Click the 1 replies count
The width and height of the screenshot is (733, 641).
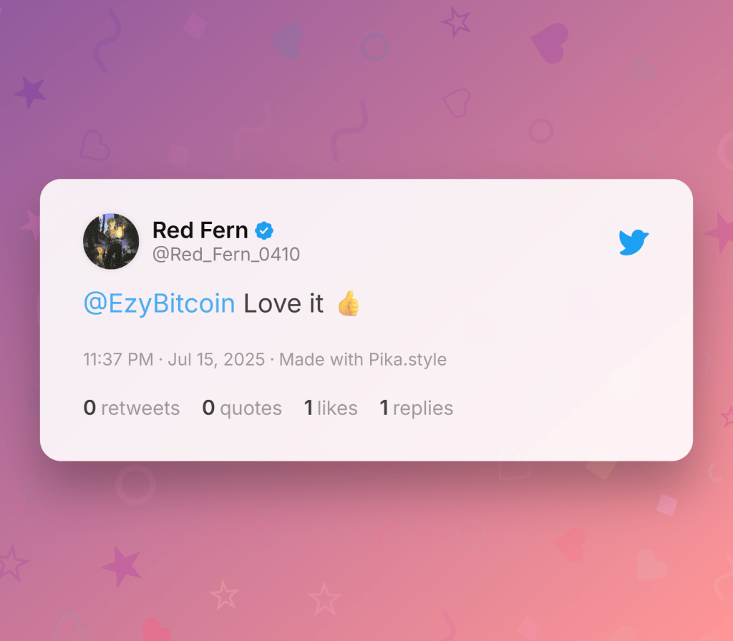pyautogui.click(x=416, y=408)
